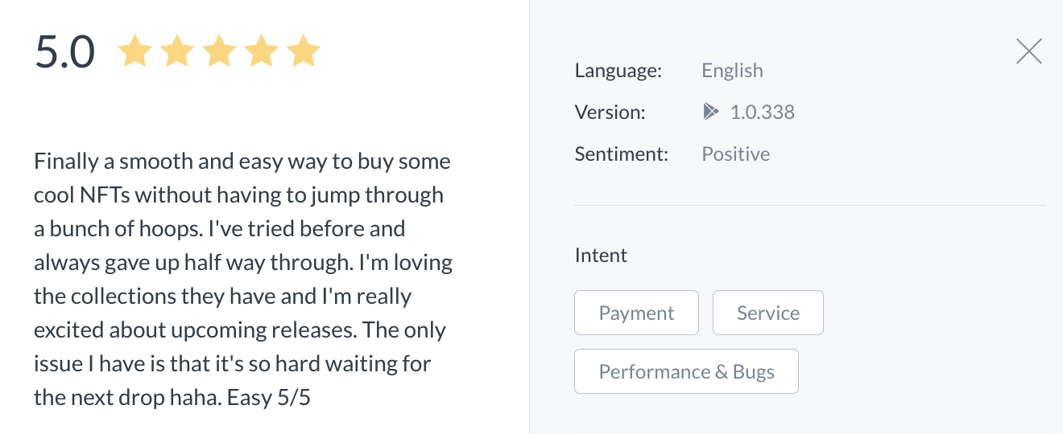Click the fourth rating star

pos(261,51)
